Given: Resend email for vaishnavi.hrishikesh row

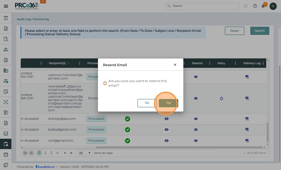Looking at the screenshot, I should coord(196,77).
